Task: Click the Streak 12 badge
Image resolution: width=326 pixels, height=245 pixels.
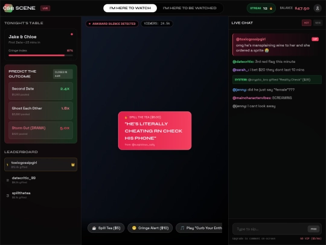Action: pyautogui.click(x=261, y=8)
